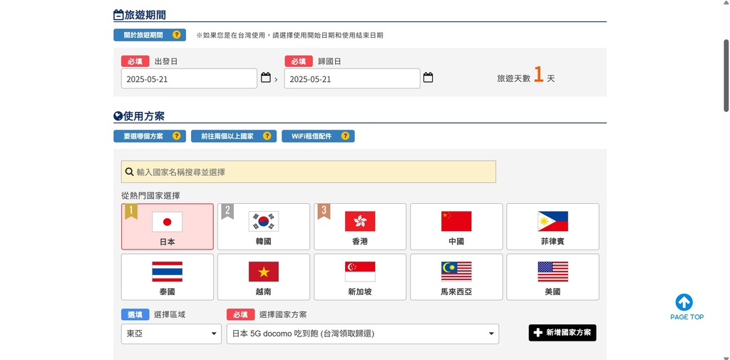
Task: Select the 日本 country label
Action: 167,242
